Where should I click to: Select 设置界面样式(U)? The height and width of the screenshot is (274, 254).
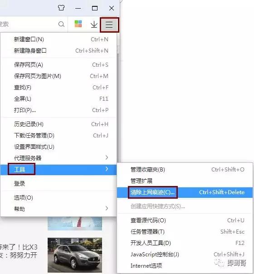[59, 147]
